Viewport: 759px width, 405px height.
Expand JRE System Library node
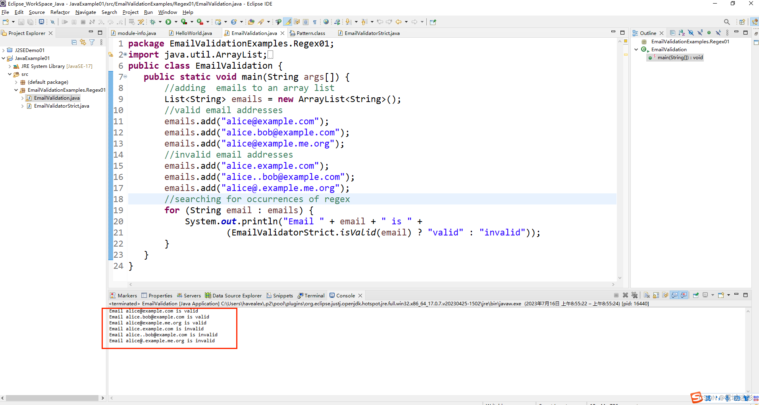pyautogui.click(x=10, y=66)
